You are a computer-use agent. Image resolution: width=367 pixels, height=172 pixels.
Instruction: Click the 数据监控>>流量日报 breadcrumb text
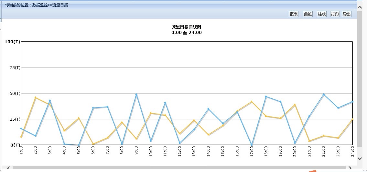(50, 5)
